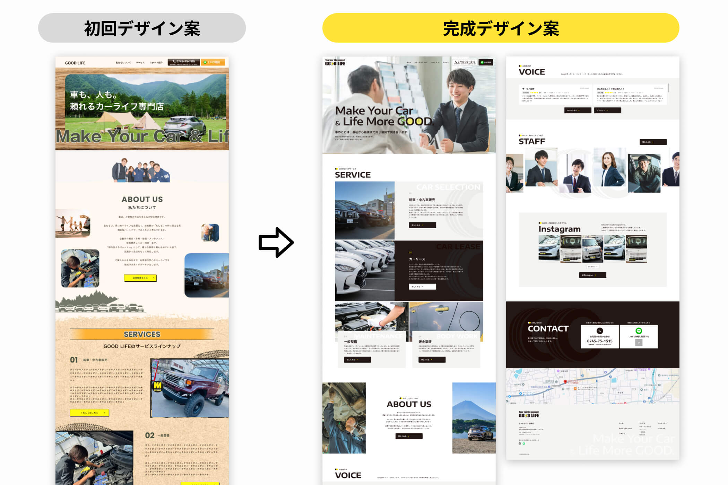728x485 pixels.
Task: Click the white 詳しくみる button under カーリース
Action: click(x=422, y=287)
